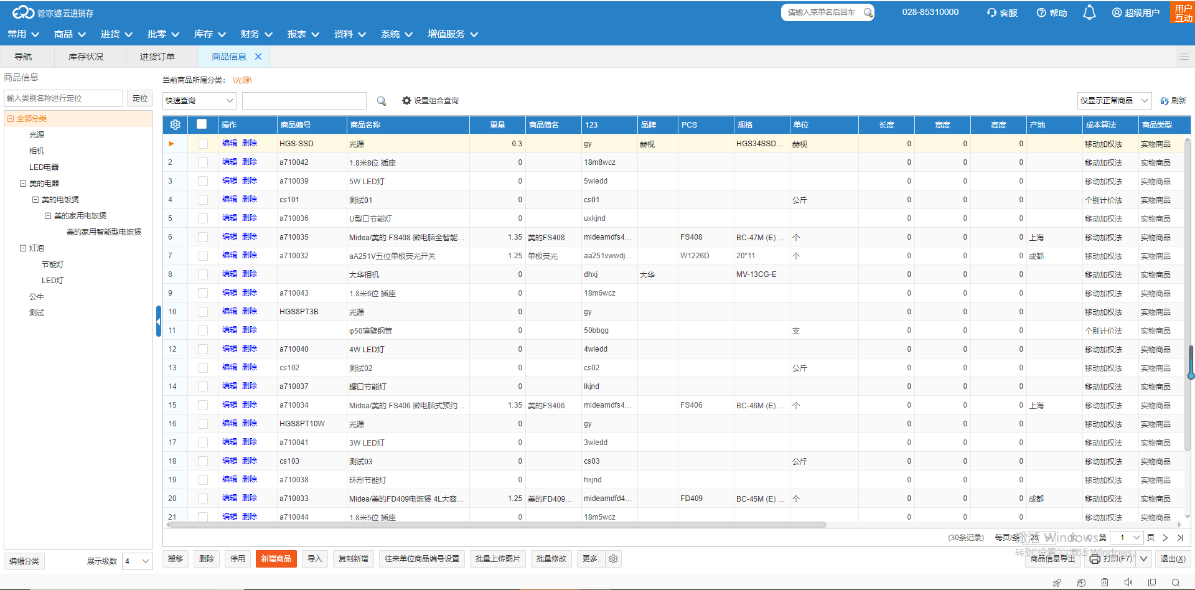
Task: Open the 进货 menu
Action: point(116,34)
